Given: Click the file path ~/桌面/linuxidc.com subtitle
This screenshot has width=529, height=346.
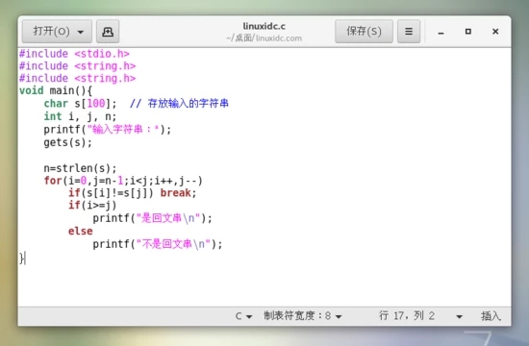Looking at the screenshot, I should (264, 37).
